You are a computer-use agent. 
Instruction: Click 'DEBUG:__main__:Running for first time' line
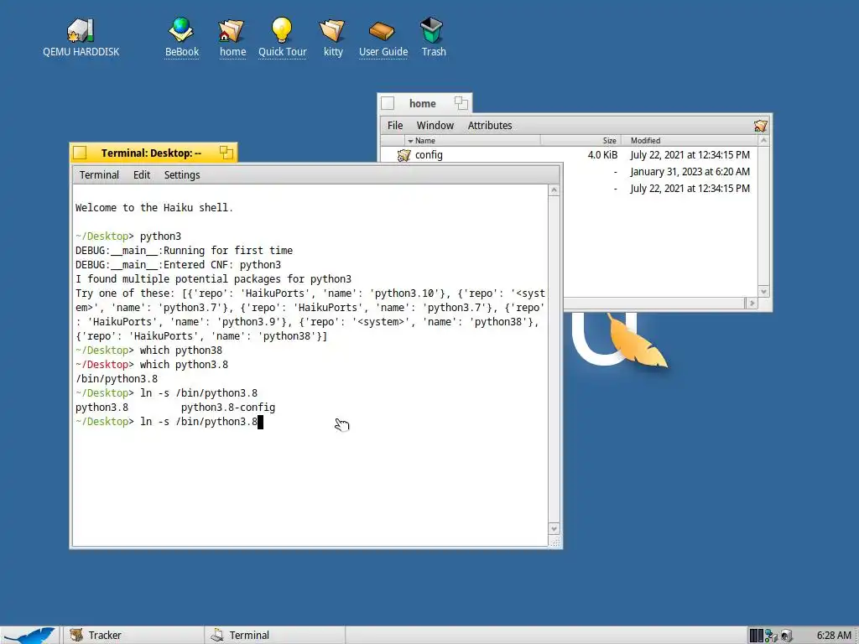coord(184,250)
